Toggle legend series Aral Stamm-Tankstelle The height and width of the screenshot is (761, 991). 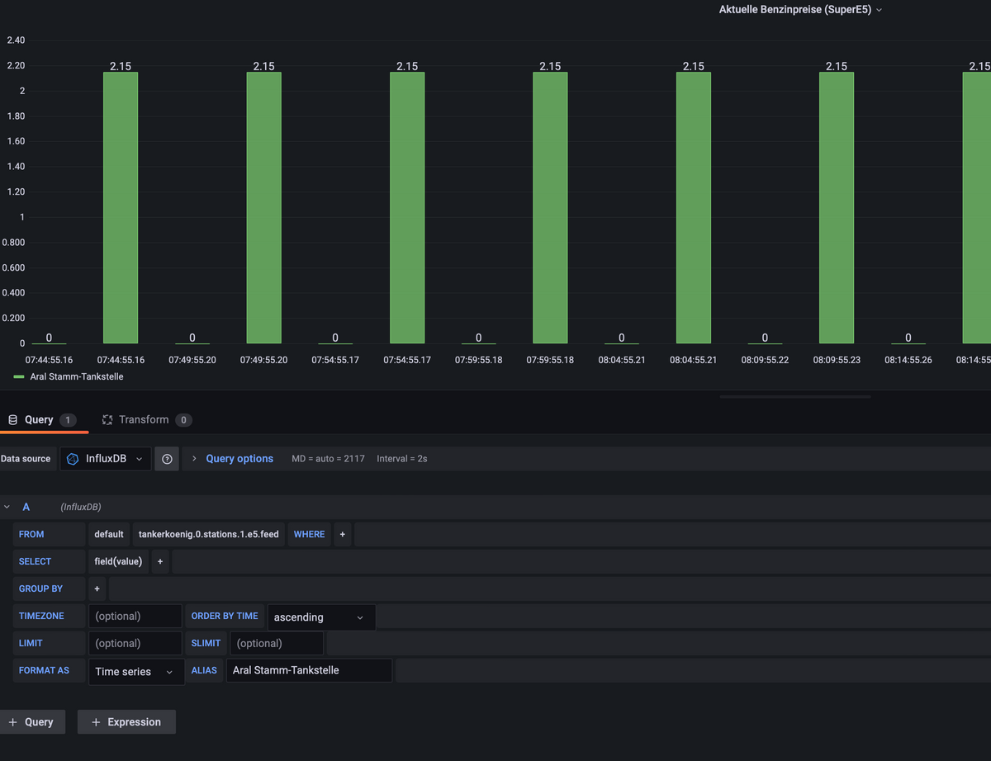tap(77, 376)
